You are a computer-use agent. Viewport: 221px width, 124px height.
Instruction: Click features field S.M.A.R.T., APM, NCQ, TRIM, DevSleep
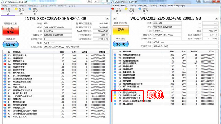point(76,47)
